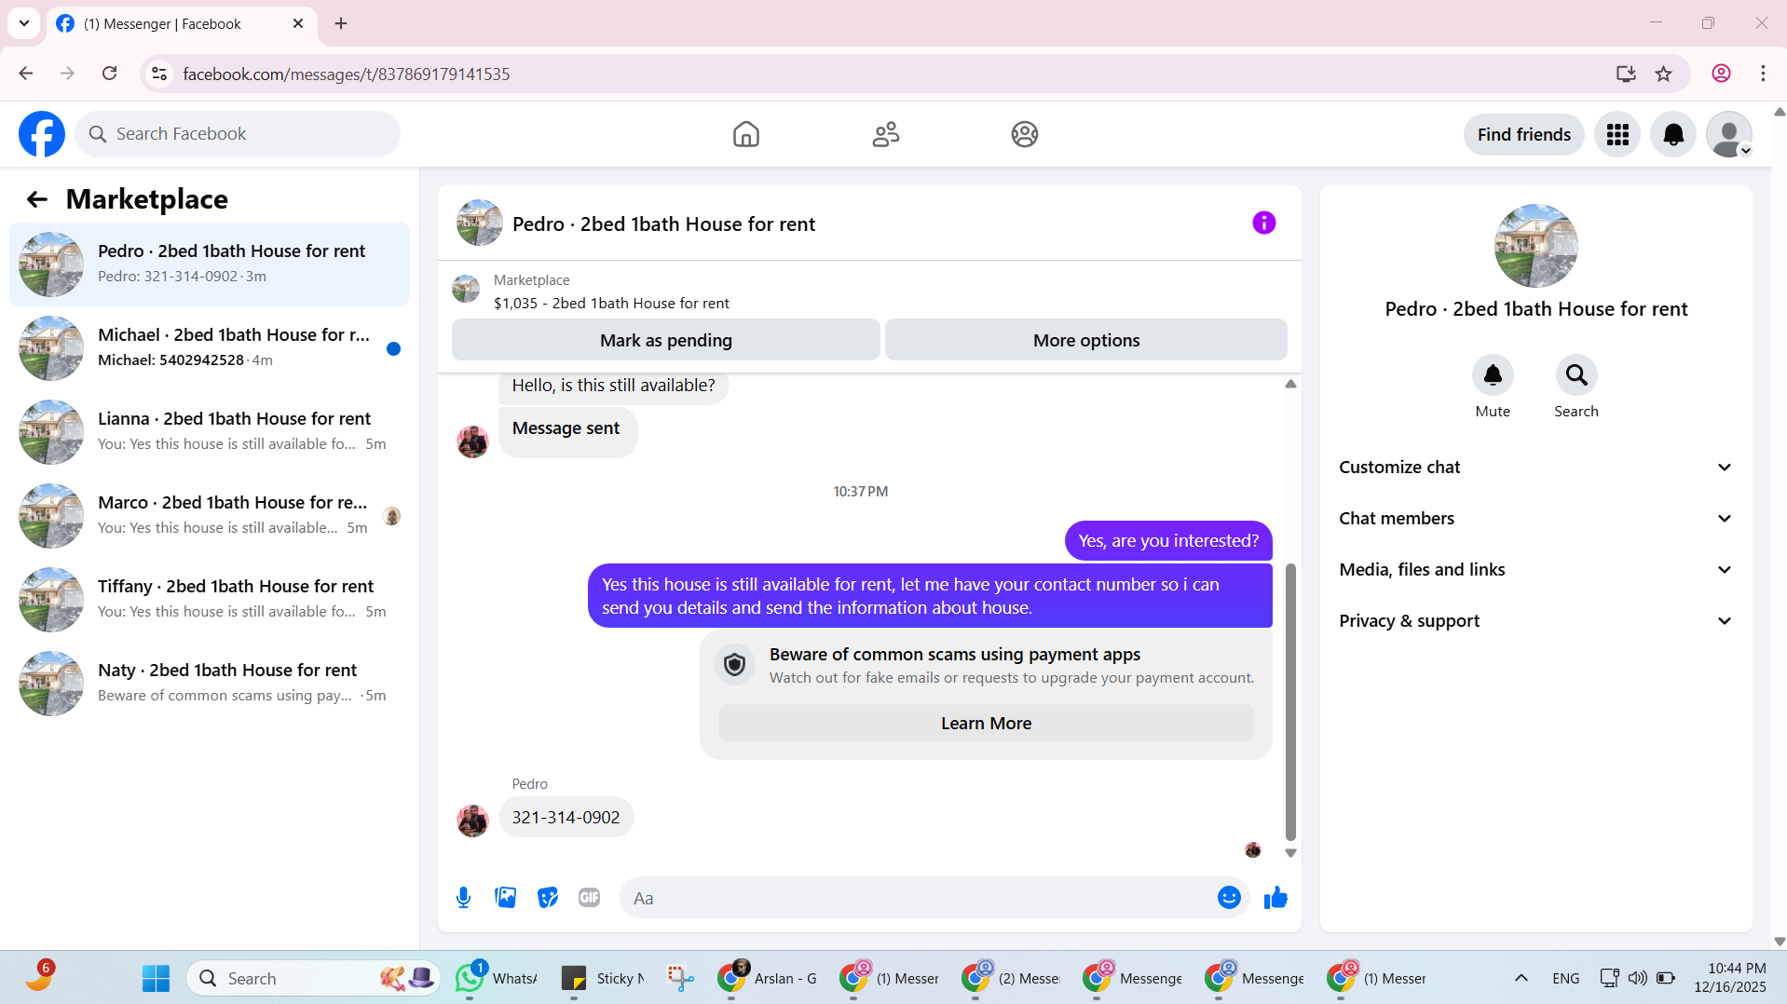Screen dimensions: 1787x1004
Task: Open a new browser tab
Action: (x=341, y=24)
